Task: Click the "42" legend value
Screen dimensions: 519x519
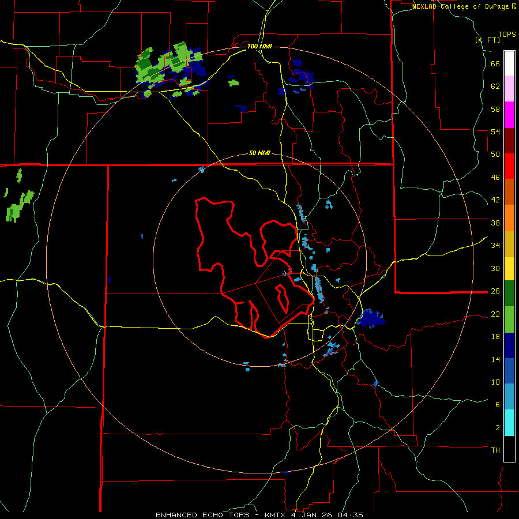Action: (x=495, y=200)
